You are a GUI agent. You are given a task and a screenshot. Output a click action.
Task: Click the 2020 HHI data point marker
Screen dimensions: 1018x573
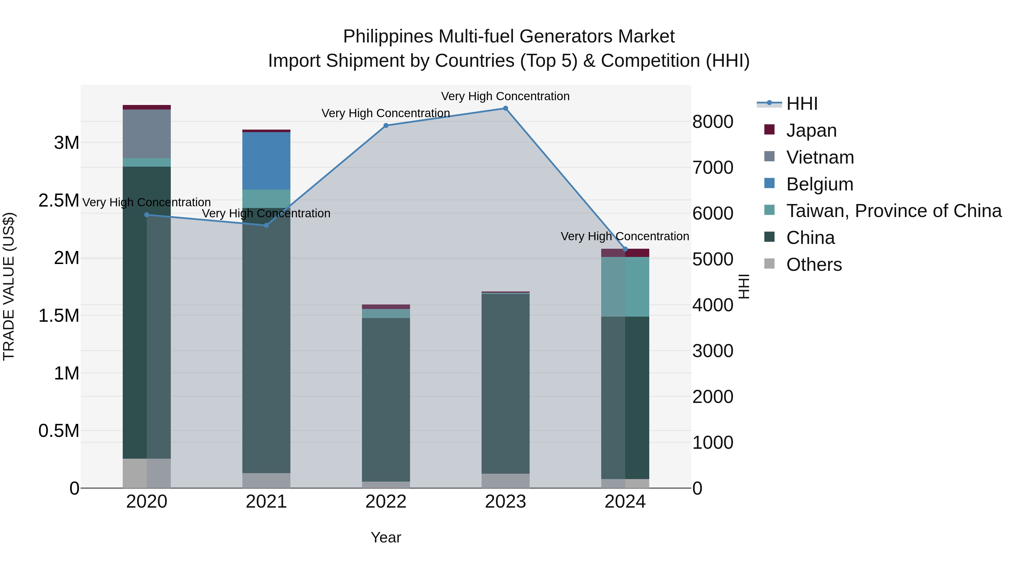click(146, 215)
